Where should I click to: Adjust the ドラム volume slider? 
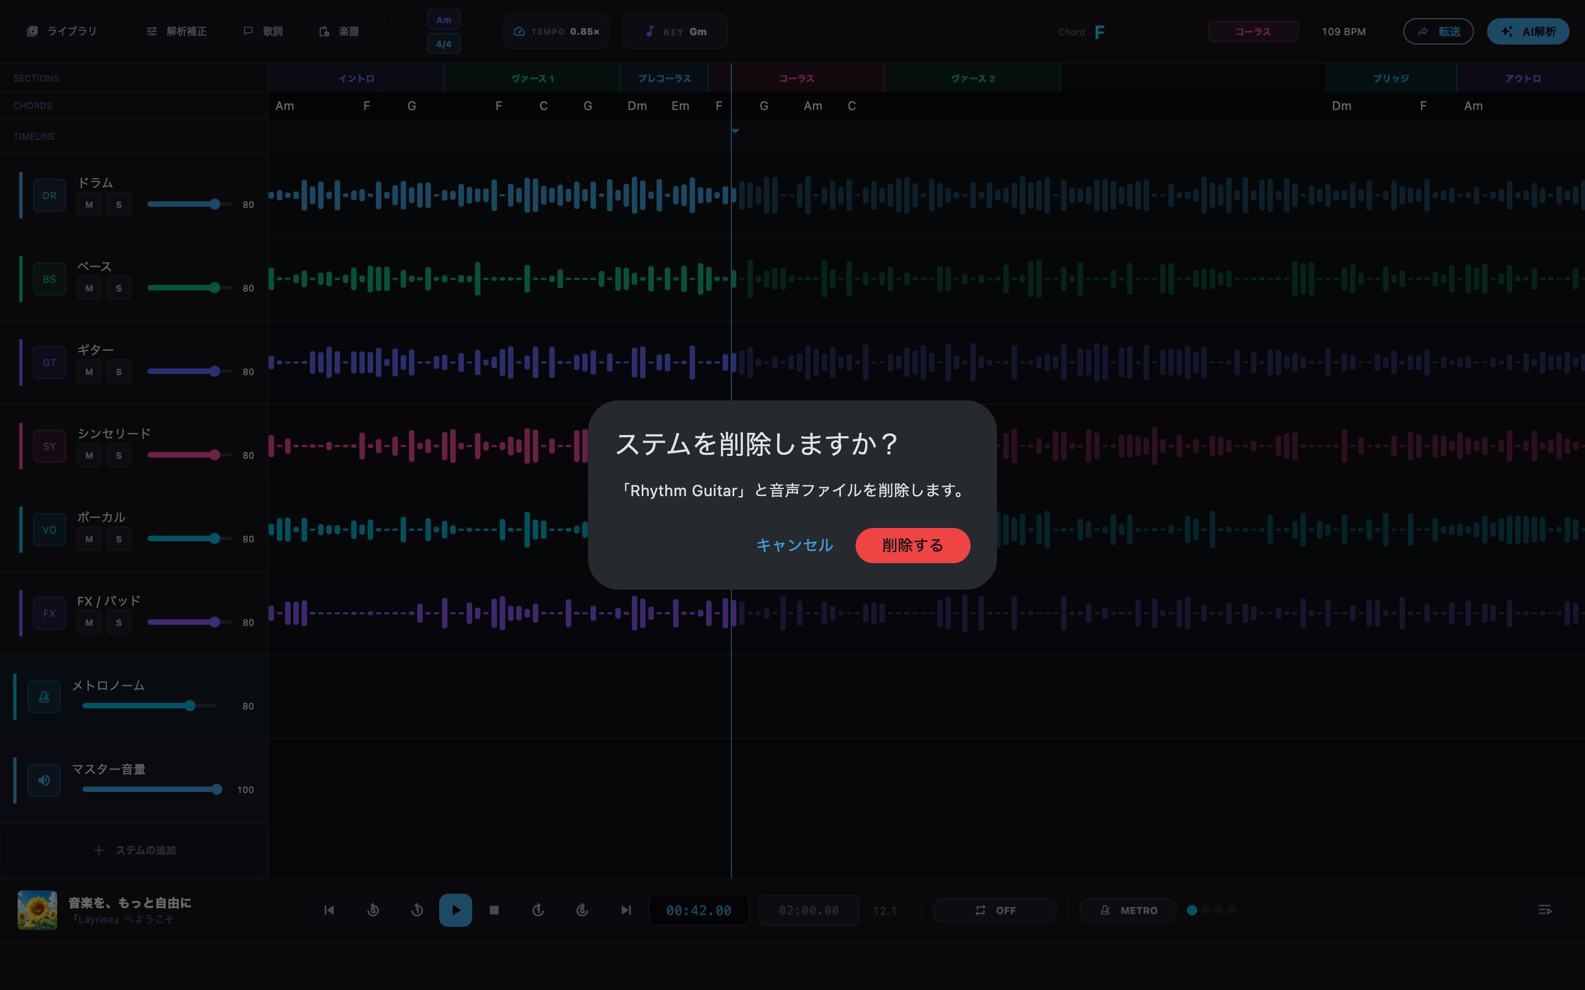point(189,204)
